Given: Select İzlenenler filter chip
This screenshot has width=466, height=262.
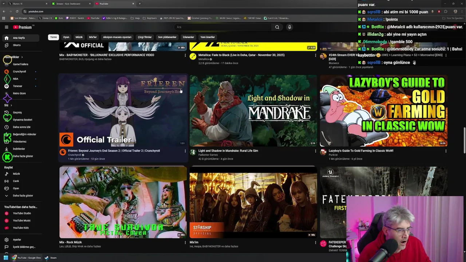Looking at the screenshot, I should pos(188,37).
